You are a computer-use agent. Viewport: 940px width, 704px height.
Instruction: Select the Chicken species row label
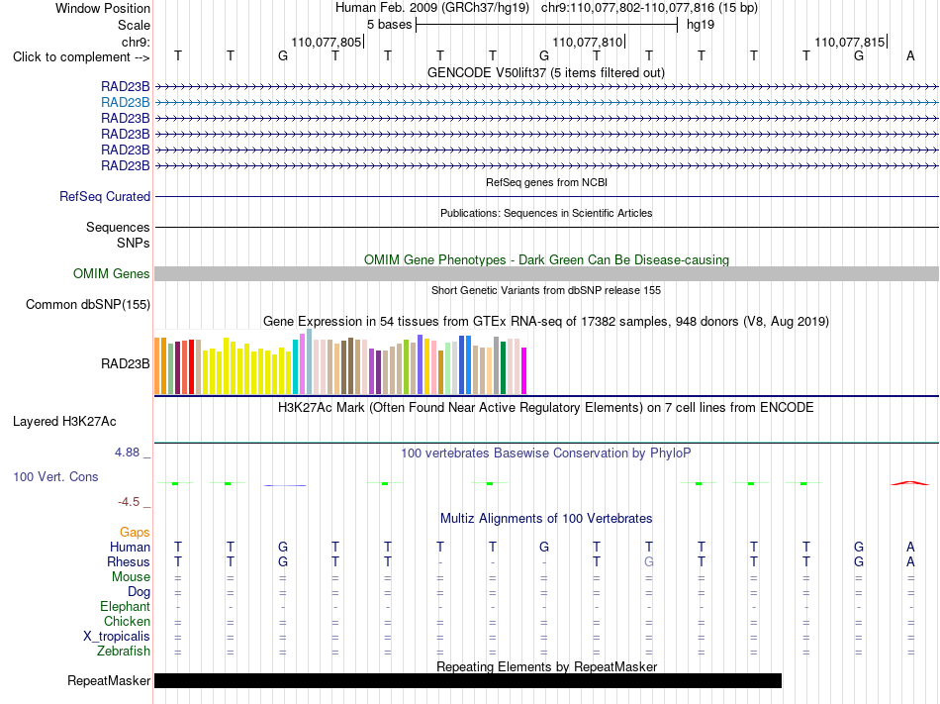click(x=127, y=621)
